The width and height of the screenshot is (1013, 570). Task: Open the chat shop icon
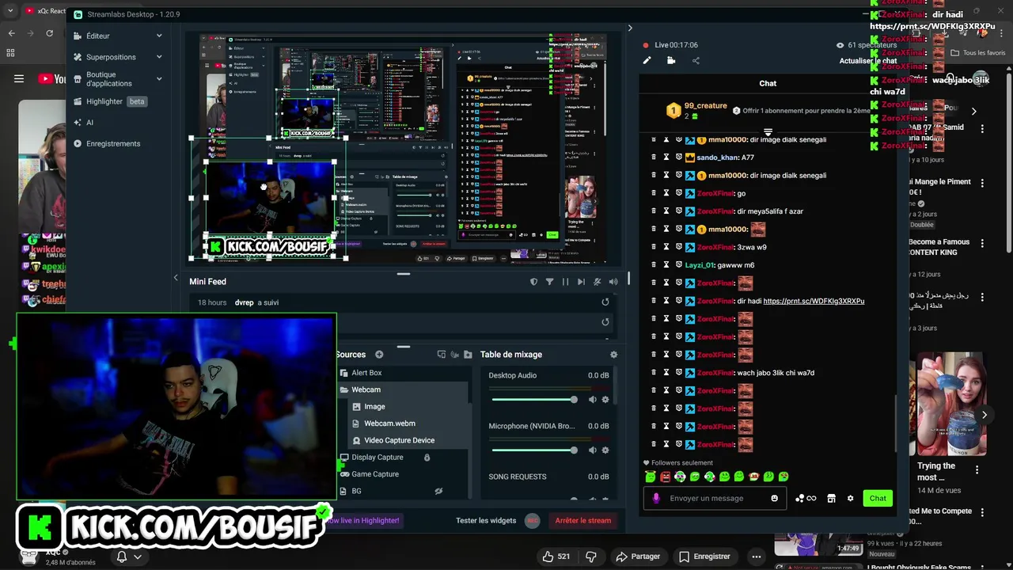click(x=831, y=498)
